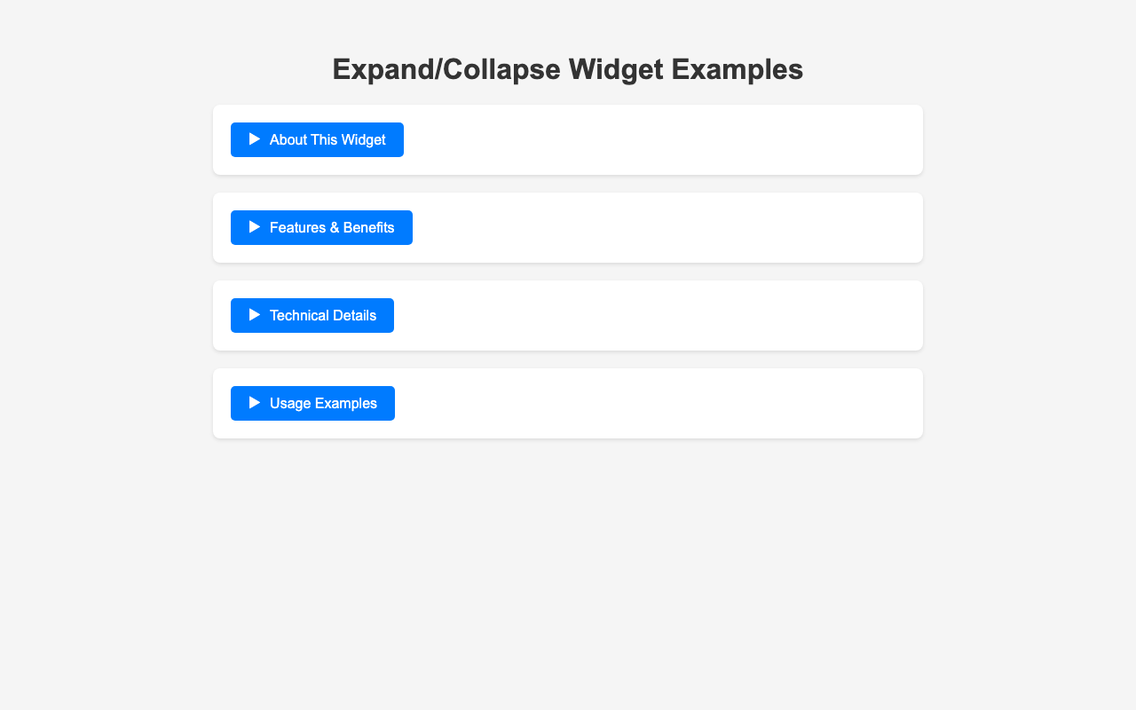Click the triangle icon beside About This Widget
1136x710 pixels.
255,139
